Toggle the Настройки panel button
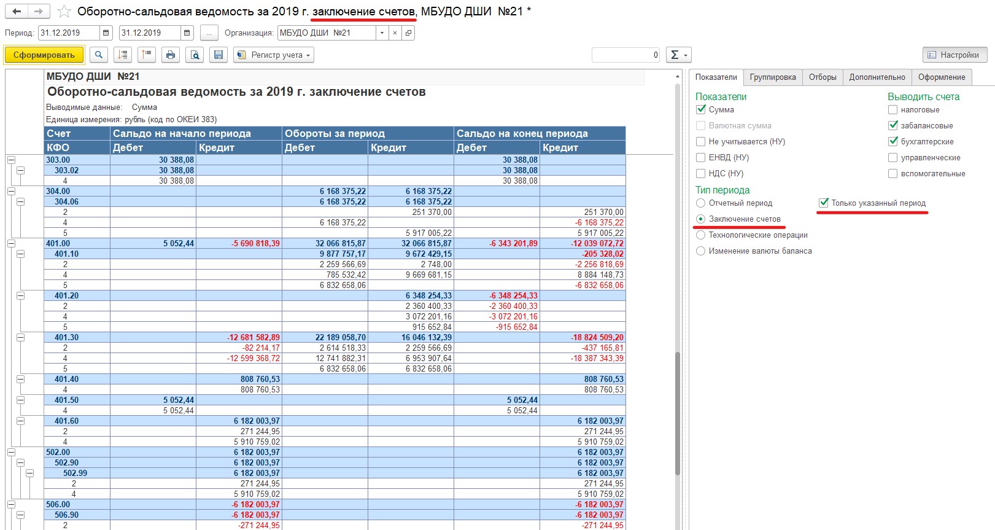The width and height of the screenshot is (995, 530). pos(954,55)
